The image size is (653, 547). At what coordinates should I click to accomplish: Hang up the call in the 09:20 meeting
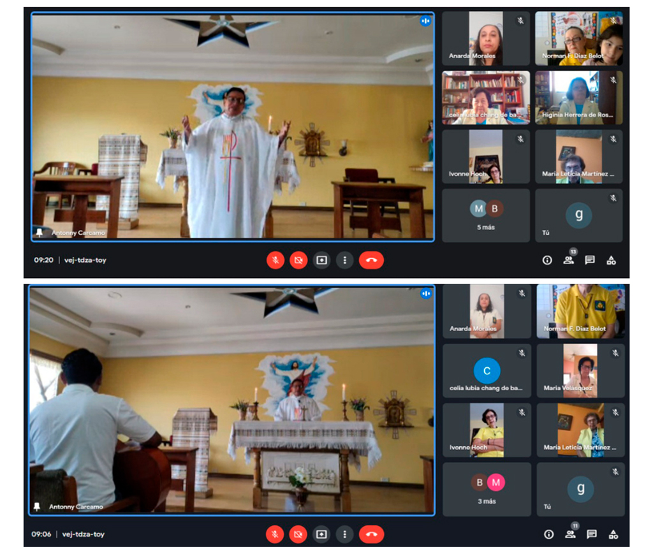[x=371, y=260]
